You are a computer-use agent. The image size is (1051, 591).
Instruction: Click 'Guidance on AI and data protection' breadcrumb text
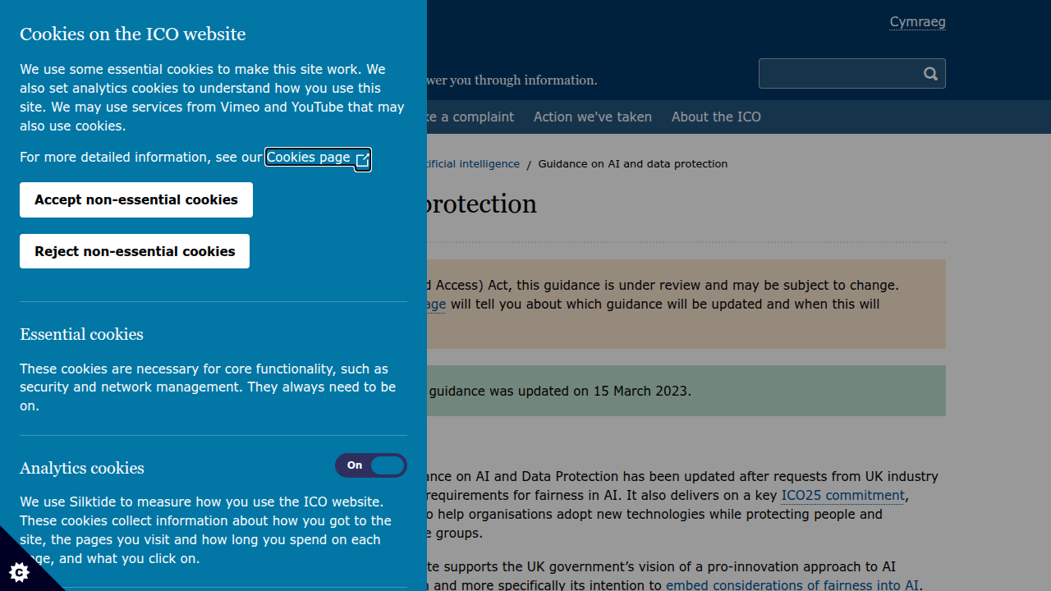coord(633,164)
